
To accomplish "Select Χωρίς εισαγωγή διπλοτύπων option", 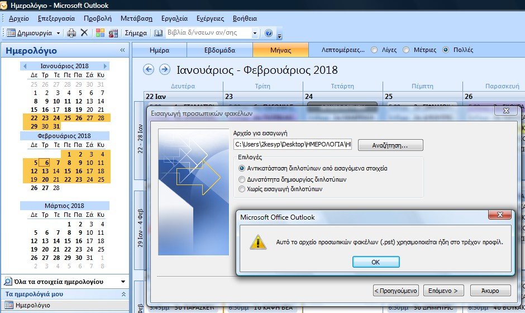I will [x=241, y=189].
